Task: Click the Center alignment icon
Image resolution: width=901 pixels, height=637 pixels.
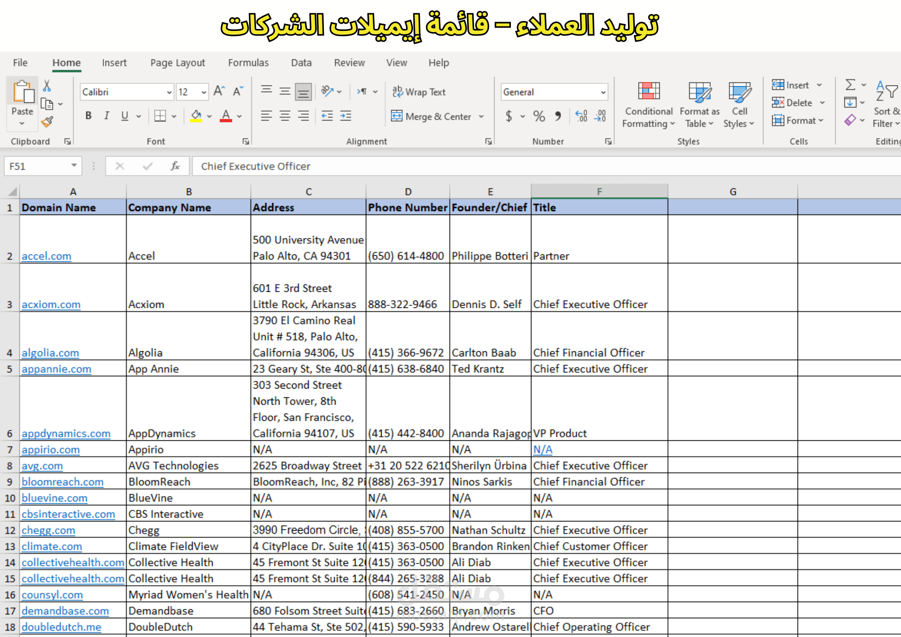Action: 285,116
